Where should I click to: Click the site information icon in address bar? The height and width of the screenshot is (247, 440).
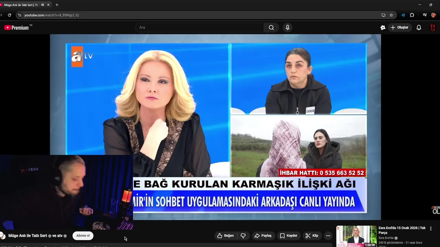coord(20,15)
